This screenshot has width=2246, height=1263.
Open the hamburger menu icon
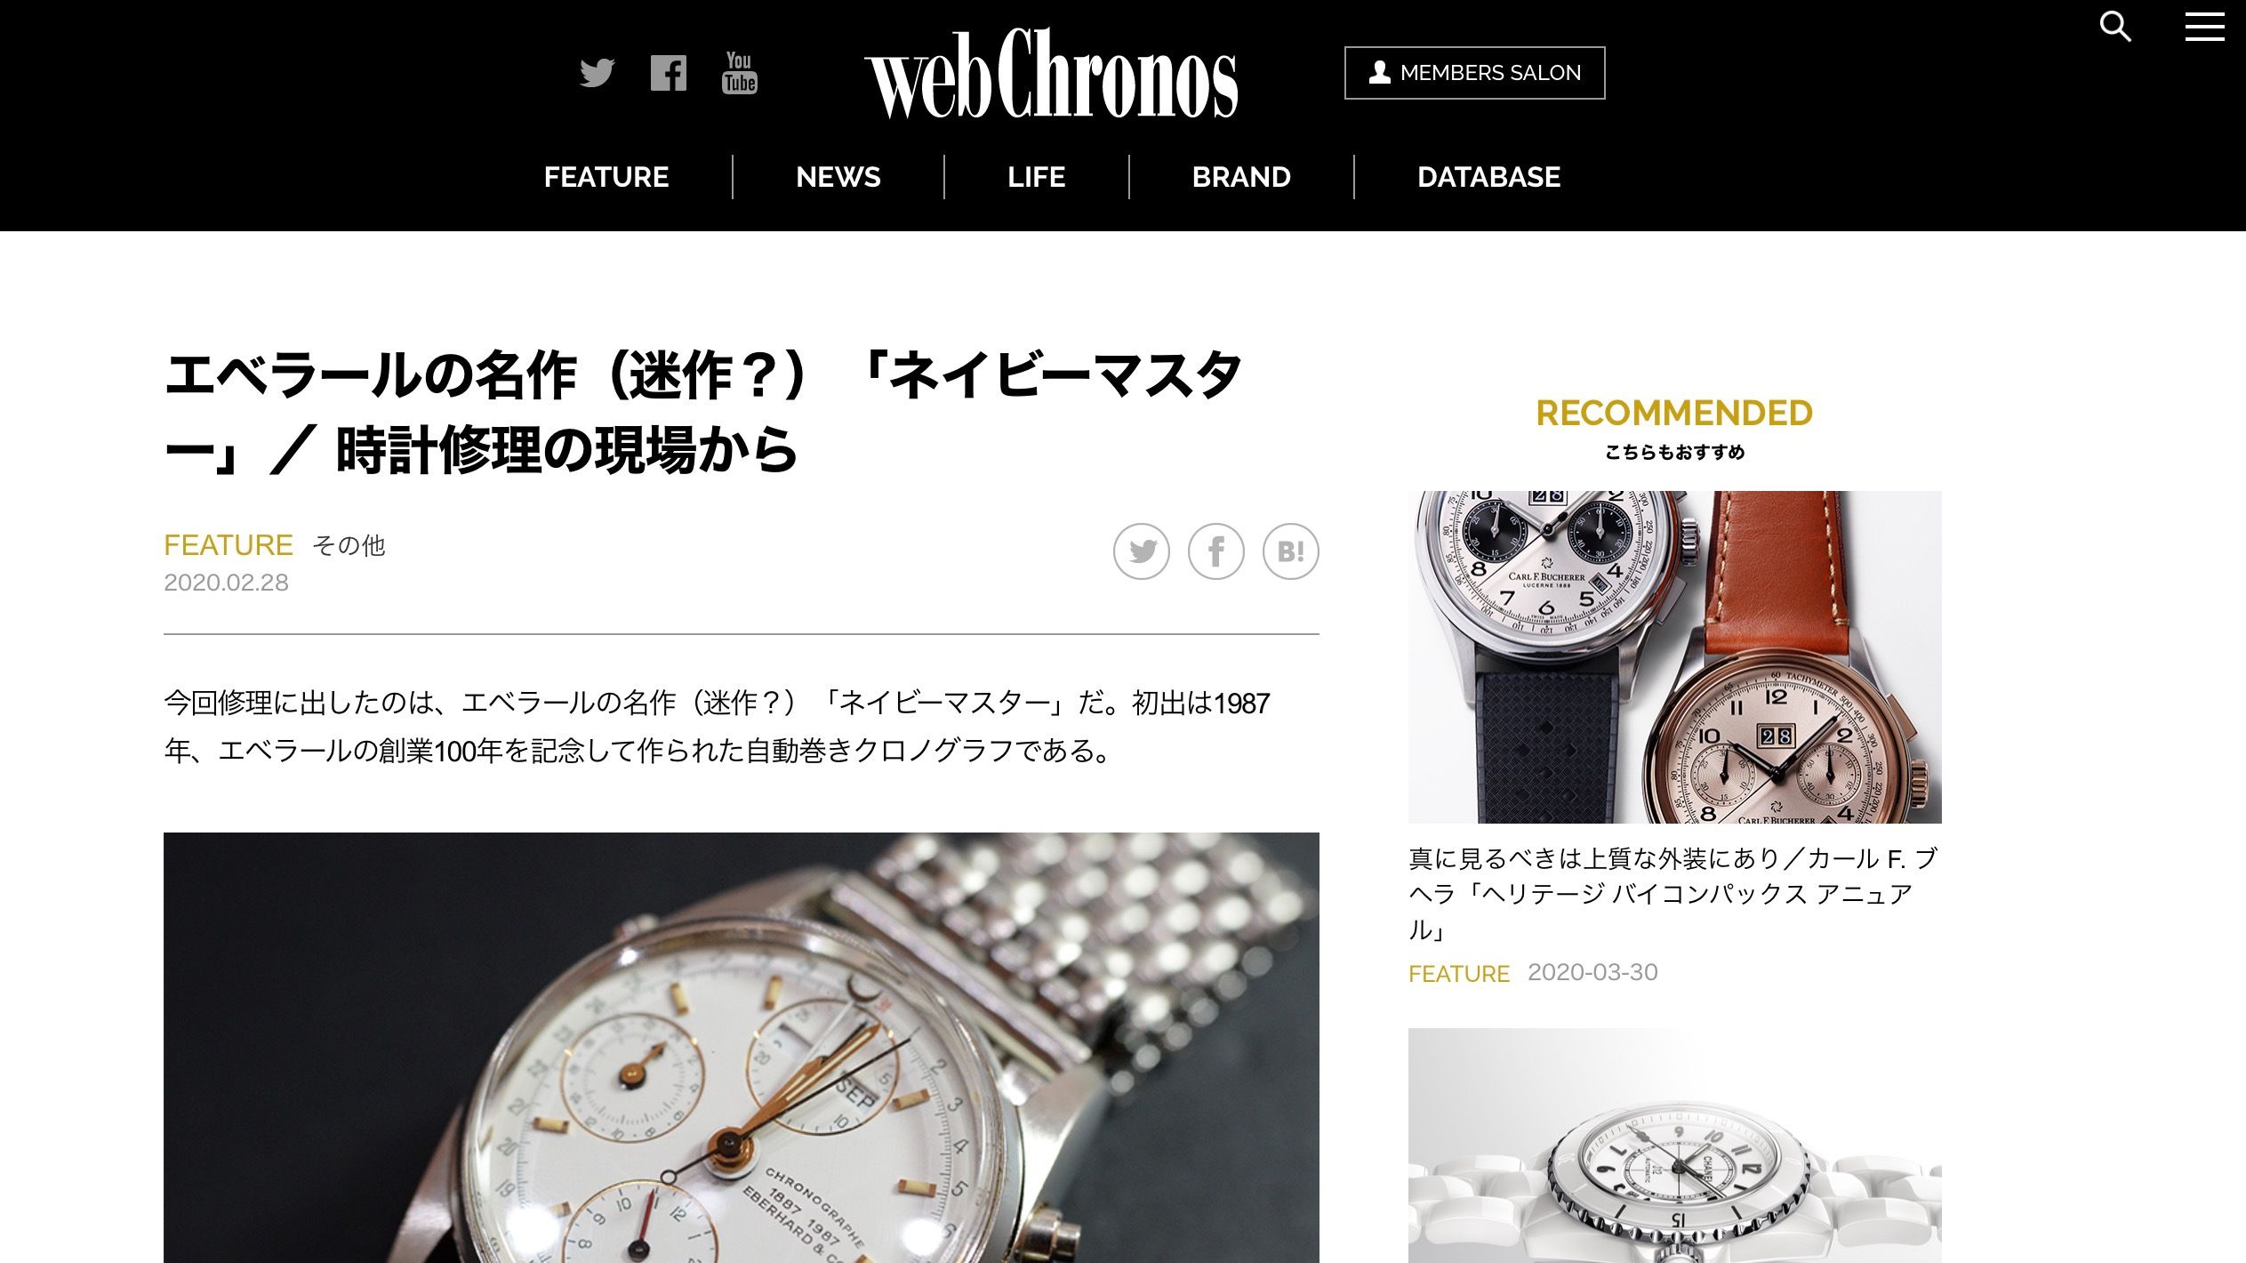click(x=2204, y=27)
